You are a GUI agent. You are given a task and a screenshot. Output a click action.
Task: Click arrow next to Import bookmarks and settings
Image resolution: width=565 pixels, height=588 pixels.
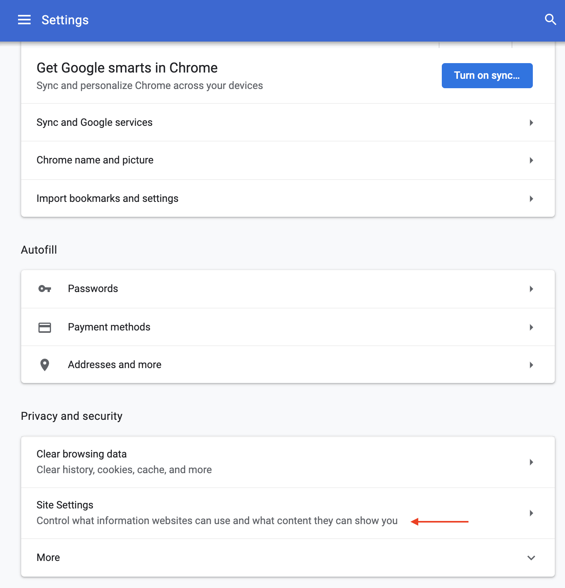pos(531,199)
